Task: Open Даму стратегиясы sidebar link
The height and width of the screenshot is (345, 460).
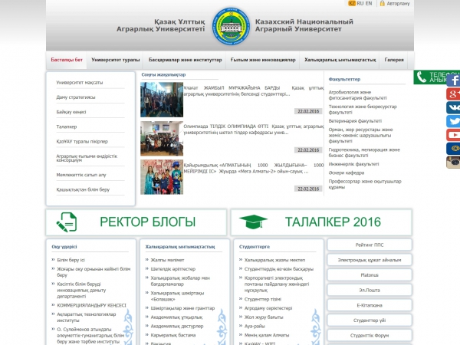Action: pos(76,97)
